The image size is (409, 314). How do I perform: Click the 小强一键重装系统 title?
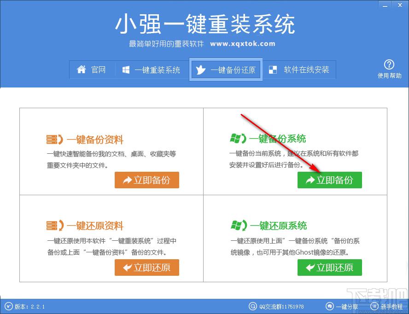tap(205, 24)
